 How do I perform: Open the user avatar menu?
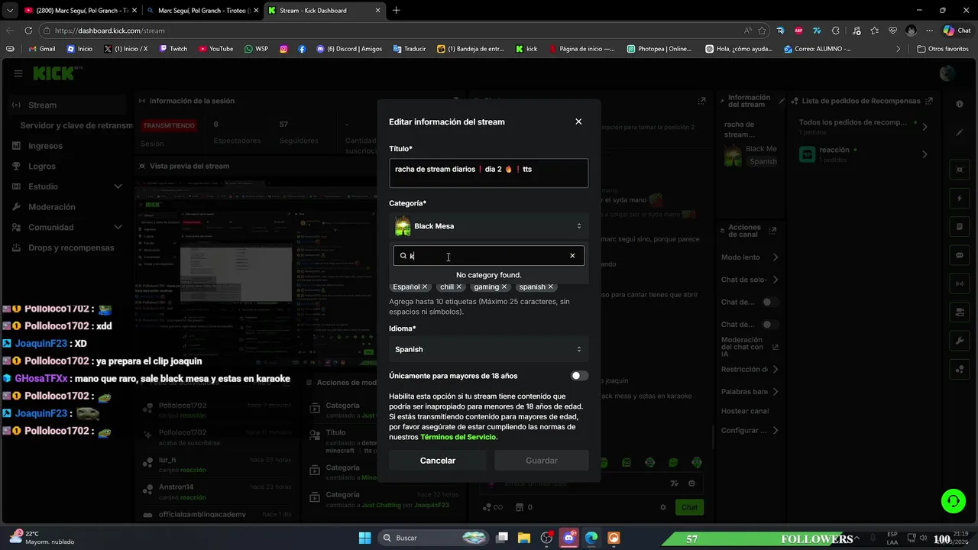tap(947, 73)
